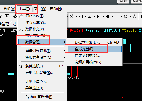Screen dimensions: 142x101
Task: Open the 分析(A) menu
Action: click(x=9, y=9)
